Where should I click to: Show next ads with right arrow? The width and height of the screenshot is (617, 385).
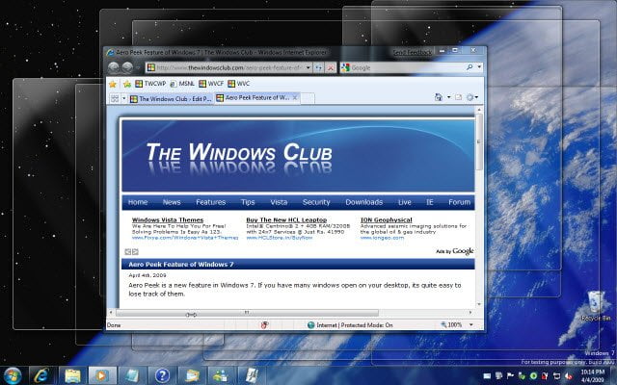[x=135, y=252]
